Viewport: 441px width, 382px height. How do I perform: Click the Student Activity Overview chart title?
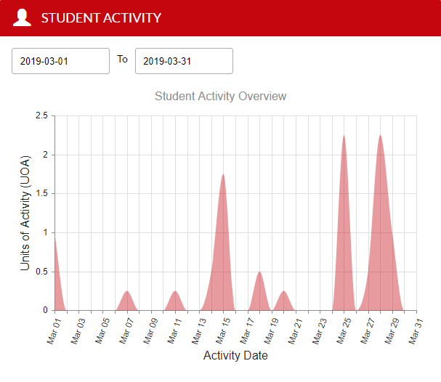(220, 96)
